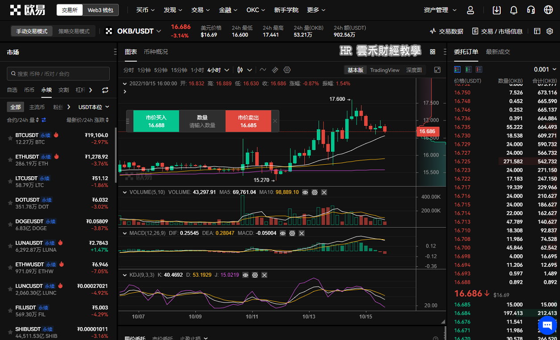The width and height of the screenshot is (560, 340).
Task: Favorite BTCUSDT with its star
Action: click(10, 138)
